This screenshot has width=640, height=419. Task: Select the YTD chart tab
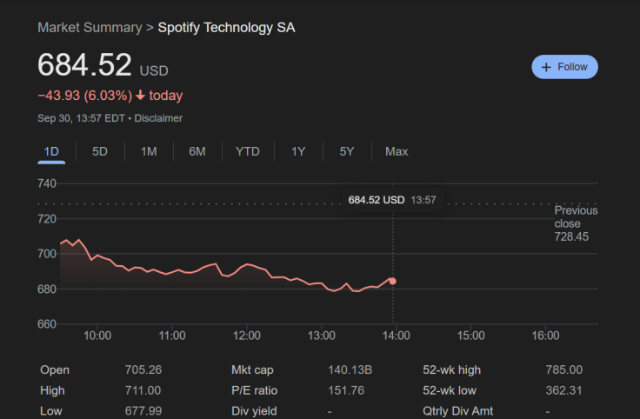(x=248, y=151)
